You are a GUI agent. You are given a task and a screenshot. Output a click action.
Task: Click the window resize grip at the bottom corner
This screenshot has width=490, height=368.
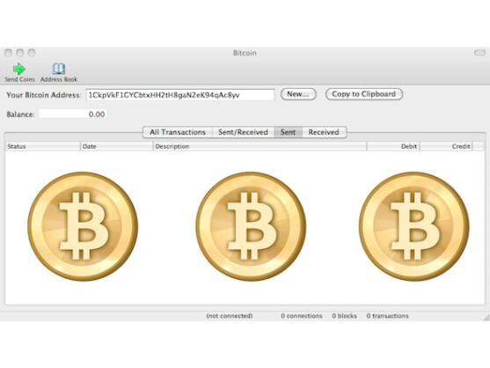pyautogui.click(x=486, y=318)
